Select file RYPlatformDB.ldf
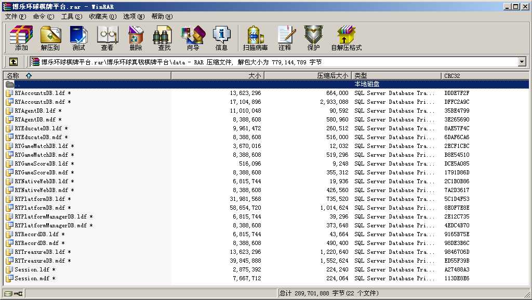This screenshot has height=300, width=532. (x=39, y=199)
